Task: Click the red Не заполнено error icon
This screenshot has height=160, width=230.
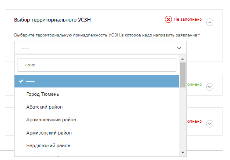Action: pyautogui.click(x=168, y=19)
